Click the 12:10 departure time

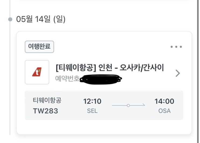tap(92, 101)
